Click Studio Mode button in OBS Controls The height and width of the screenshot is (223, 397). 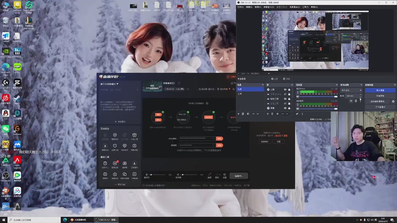point(380,107)
